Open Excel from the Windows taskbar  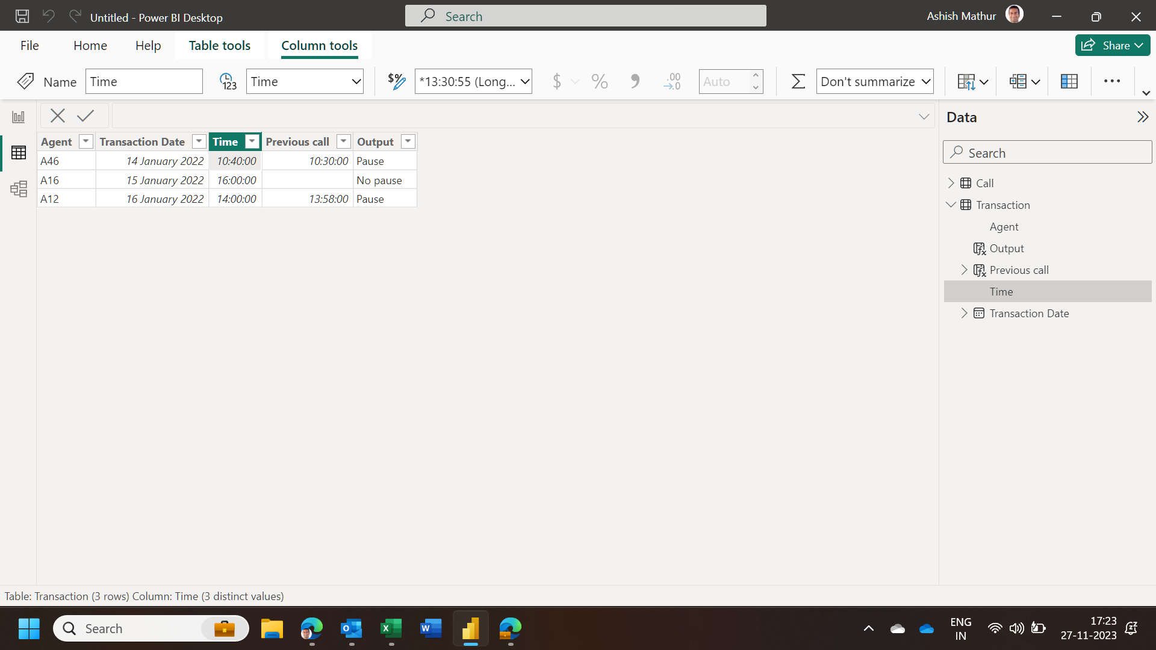[391, 629]
